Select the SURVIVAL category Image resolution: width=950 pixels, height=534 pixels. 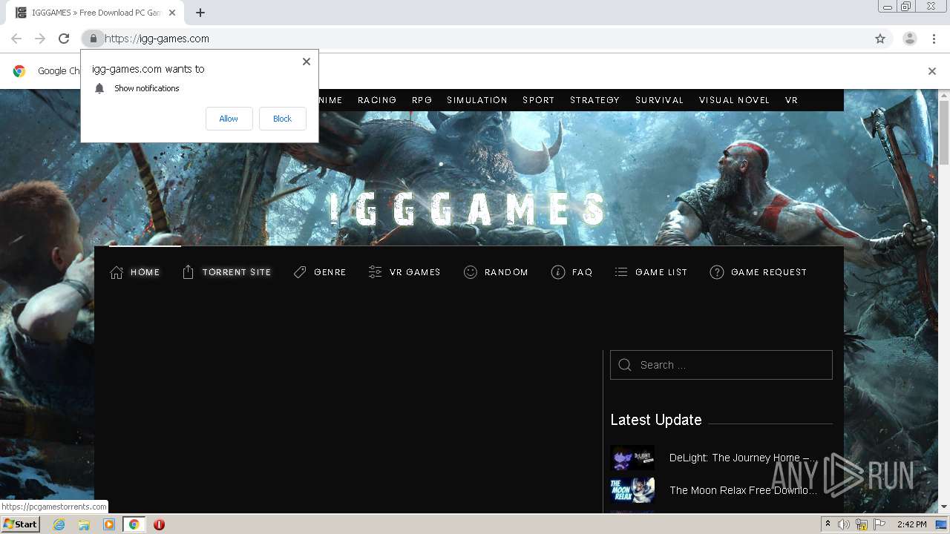pyautogui.click(x=659, y=100)
